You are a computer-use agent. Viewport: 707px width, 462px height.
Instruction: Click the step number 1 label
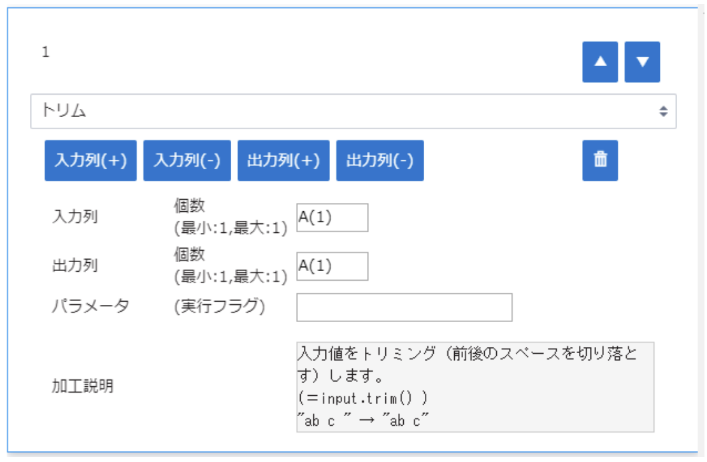coord(46,53)
